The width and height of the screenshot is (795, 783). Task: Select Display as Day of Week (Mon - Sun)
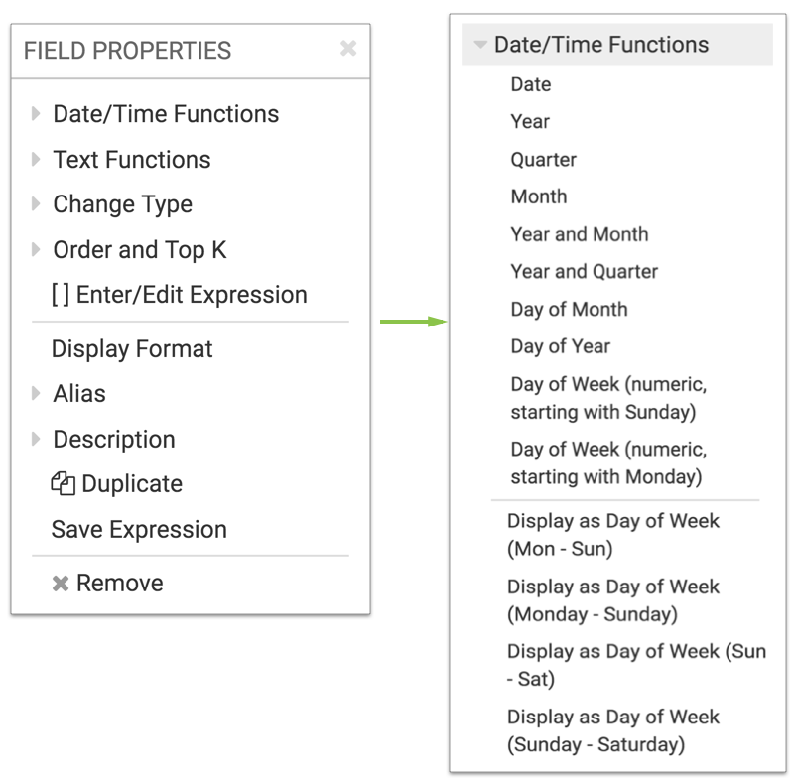(612, 534)
